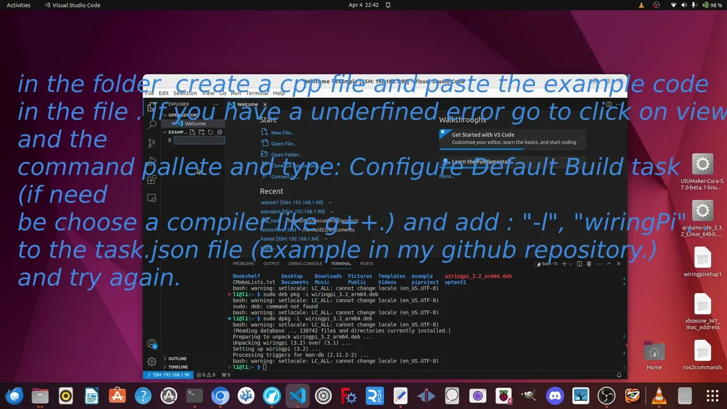Kill terminal with trash icon
The width and height of the screenshot is (727, 409).
(x=589, y=264)
